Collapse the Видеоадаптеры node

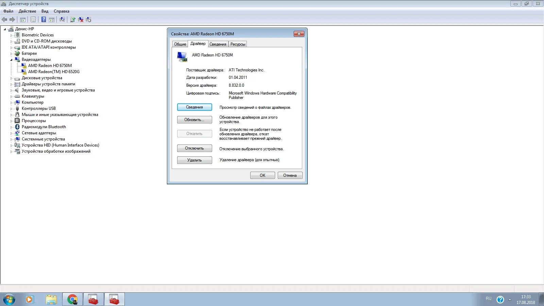11,60
